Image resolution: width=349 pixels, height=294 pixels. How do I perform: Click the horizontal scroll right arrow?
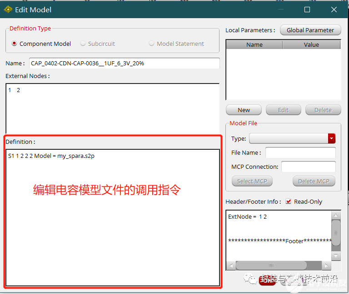(x=326, y=265)
